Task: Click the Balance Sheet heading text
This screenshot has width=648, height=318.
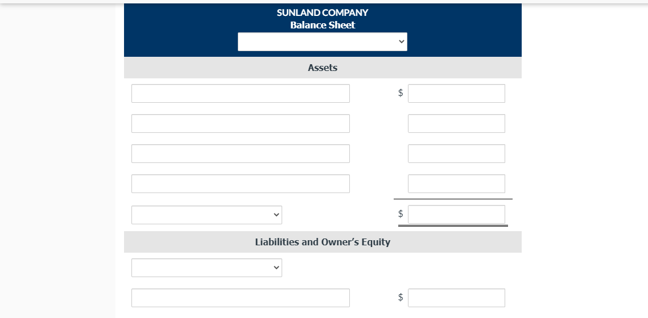Action: 323,25
